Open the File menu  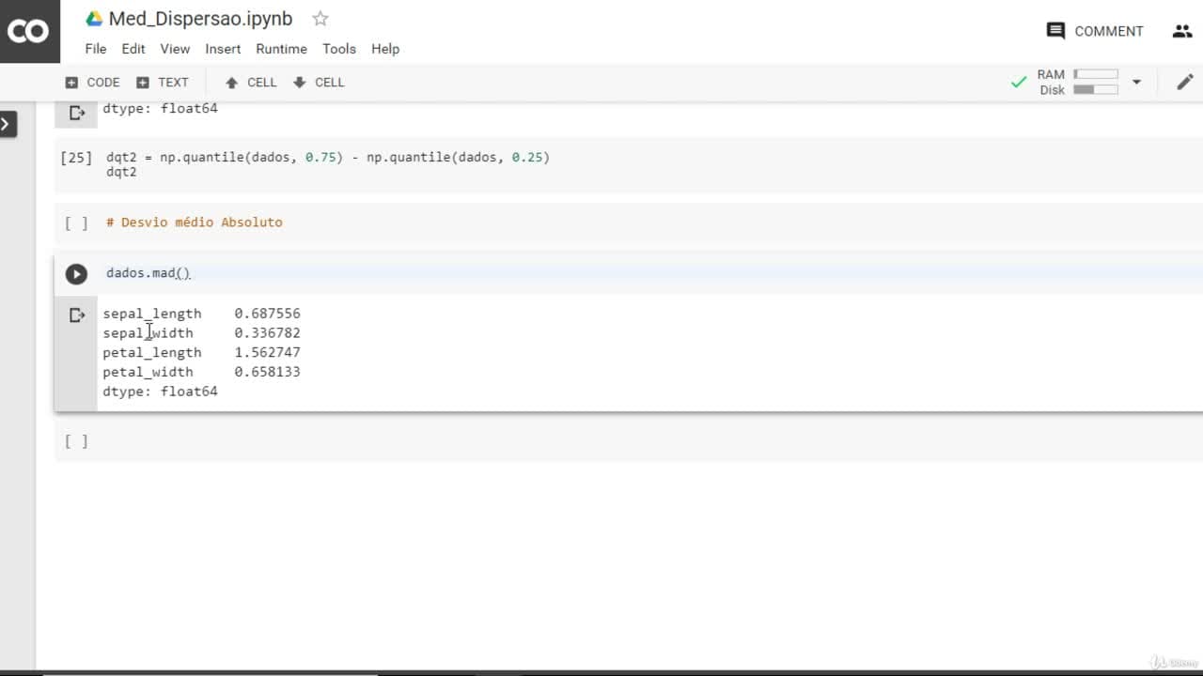[x=95, y=49]
